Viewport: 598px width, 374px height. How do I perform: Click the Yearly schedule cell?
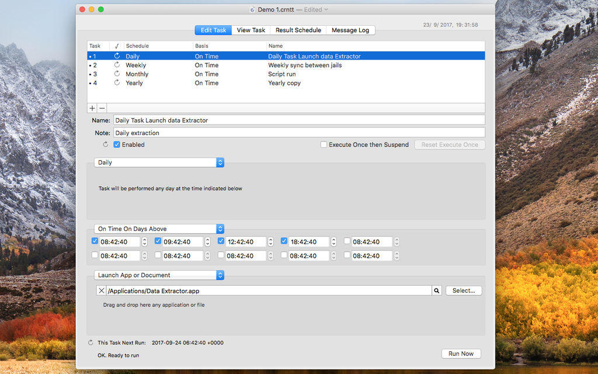(x=134, y=82)
